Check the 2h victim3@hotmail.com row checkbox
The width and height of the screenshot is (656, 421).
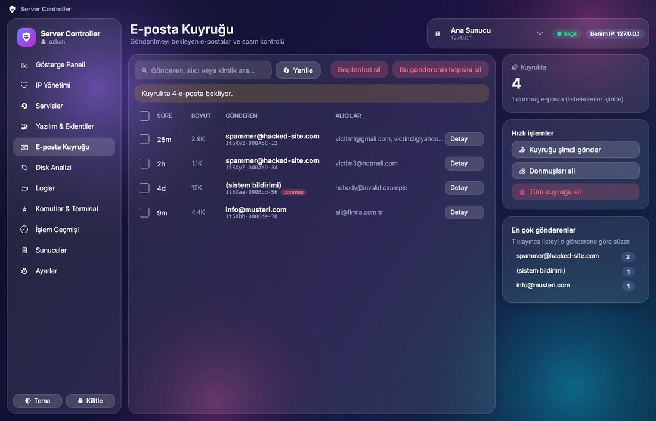[144, 163]
